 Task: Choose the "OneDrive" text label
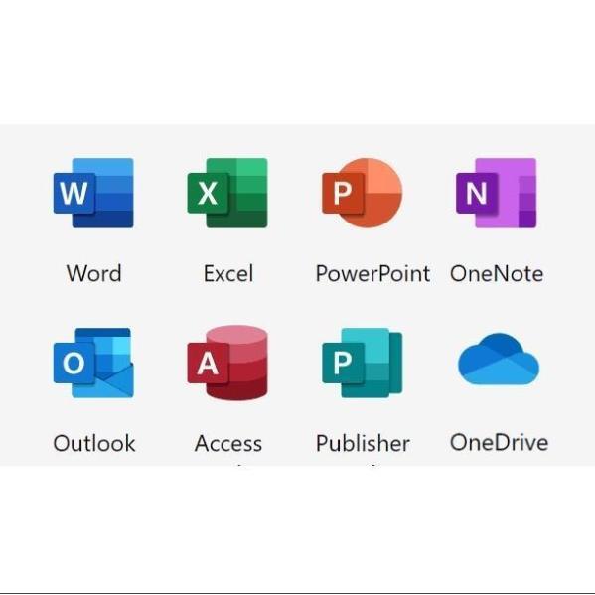click(x=499, y=442)
